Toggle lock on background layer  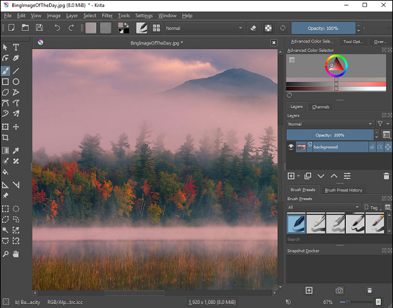click(372, 147)
